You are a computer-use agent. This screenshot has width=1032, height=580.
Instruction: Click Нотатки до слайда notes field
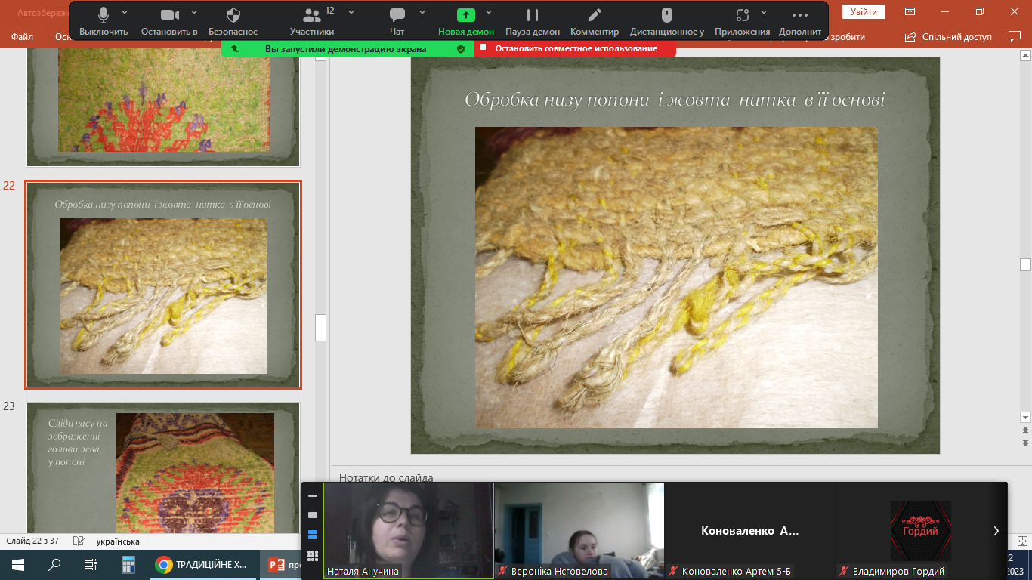[386, 477]
